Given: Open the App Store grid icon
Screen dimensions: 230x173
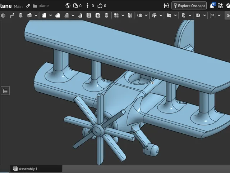Looking at the screenshot, I should click(x=220, y=6).
